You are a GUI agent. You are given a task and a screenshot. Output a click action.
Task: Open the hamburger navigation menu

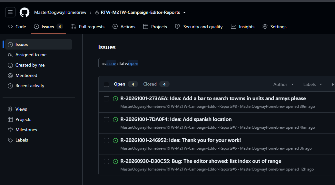(x=10, y=12)
